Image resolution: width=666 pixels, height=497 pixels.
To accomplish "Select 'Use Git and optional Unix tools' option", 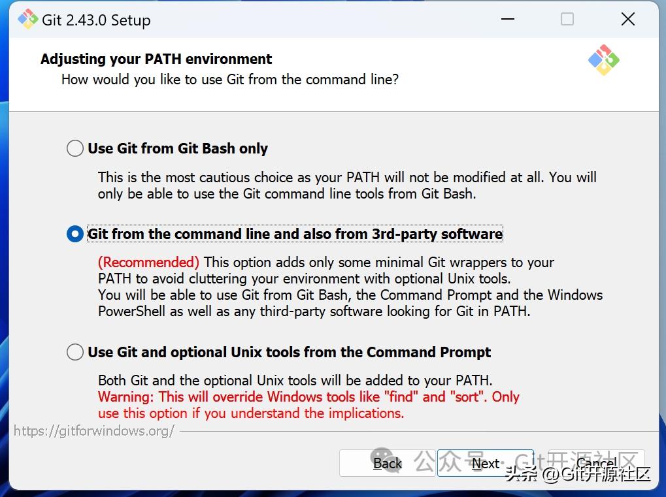I will tap(75, 353).
